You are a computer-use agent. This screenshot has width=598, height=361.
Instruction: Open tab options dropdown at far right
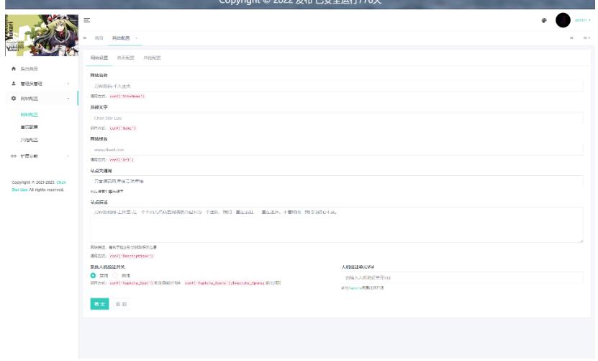point(586,37)
